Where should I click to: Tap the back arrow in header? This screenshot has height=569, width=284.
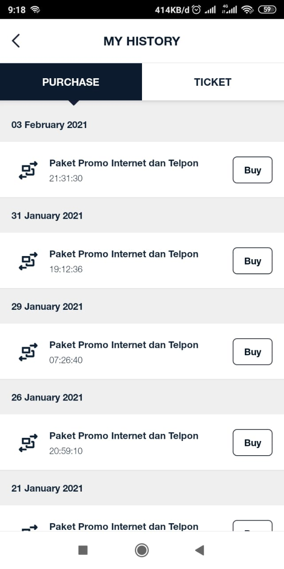pyautogui.click(x=16, y=41)
